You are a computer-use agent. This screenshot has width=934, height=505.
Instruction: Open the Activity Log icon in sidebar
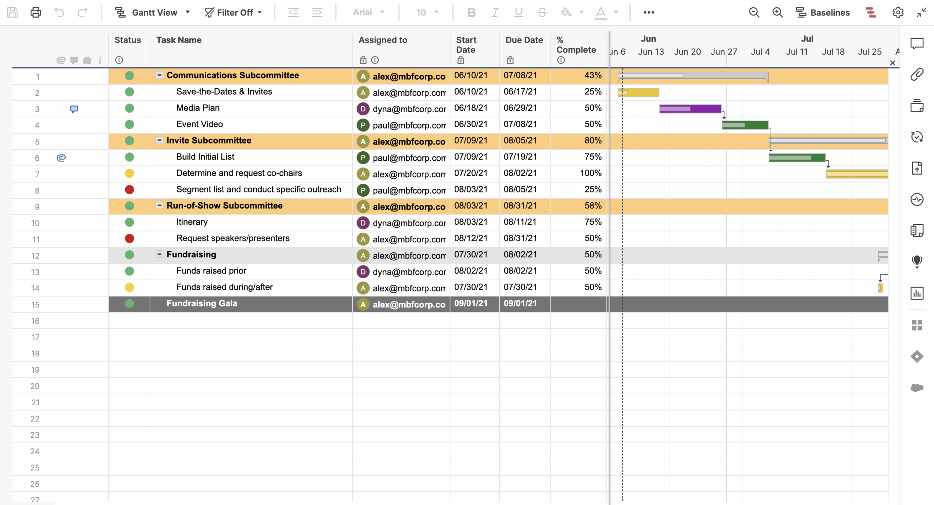pos(916,199)
